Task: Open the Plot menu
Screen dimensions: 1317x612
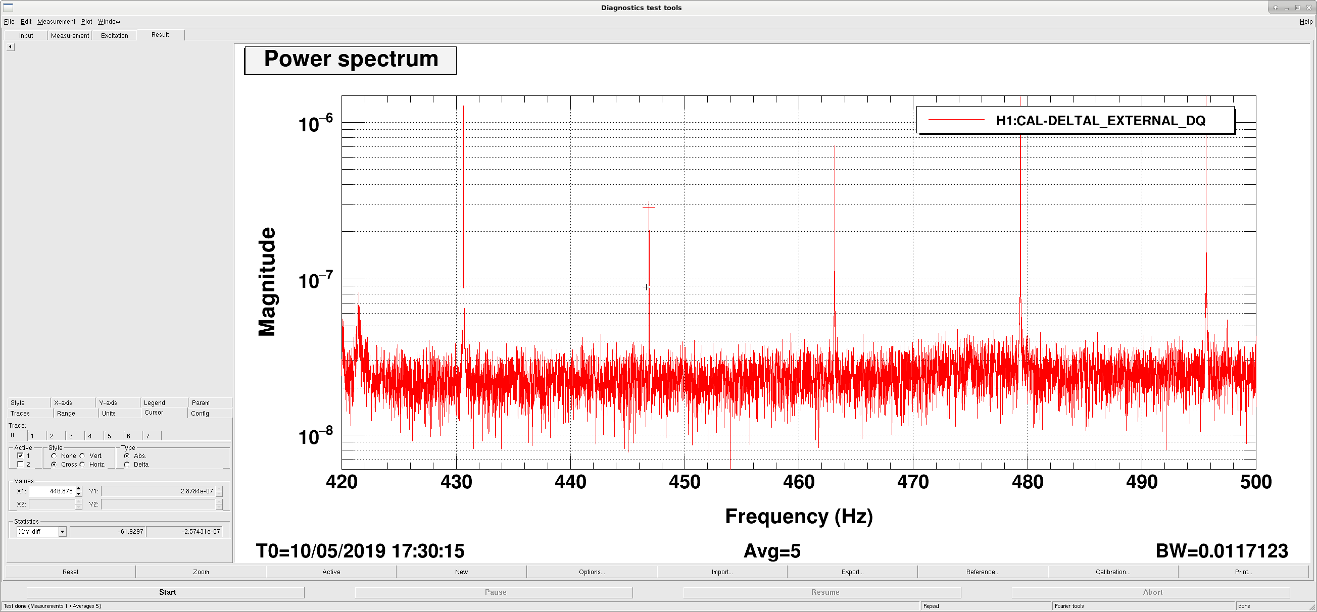Action: [87, 21]
